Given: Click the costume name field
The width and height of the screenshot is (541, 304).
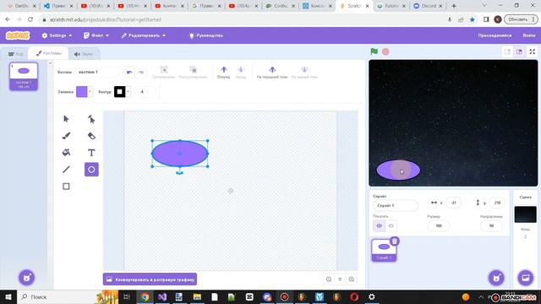Looking at the screenshot, I should (x=97, y=72).
